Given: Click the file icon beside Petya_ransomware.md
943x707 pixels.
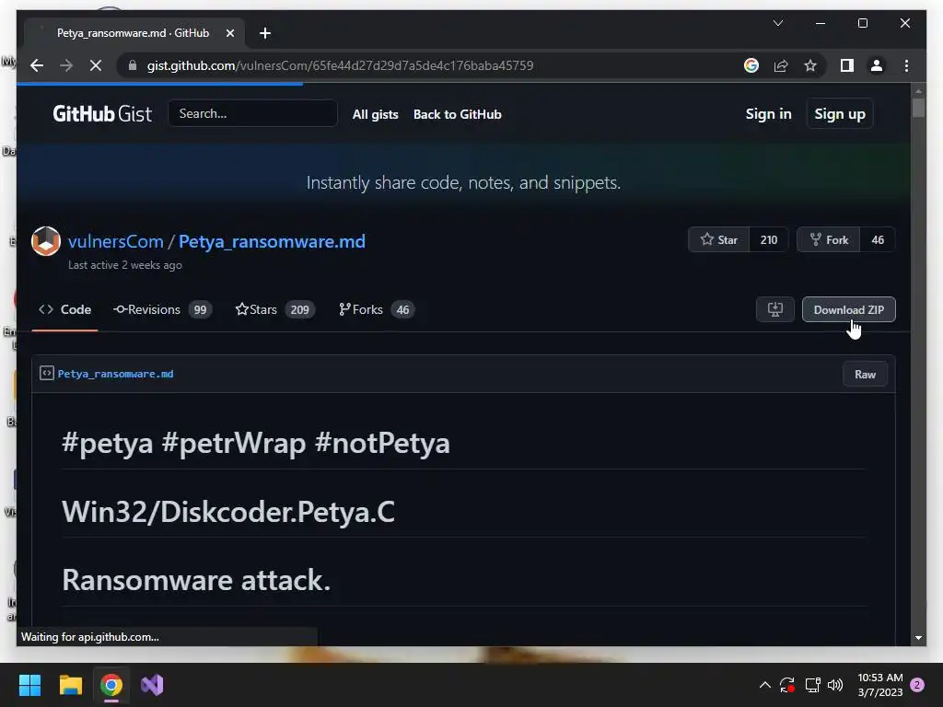Looking at the screenshot, I should [47, 374].
